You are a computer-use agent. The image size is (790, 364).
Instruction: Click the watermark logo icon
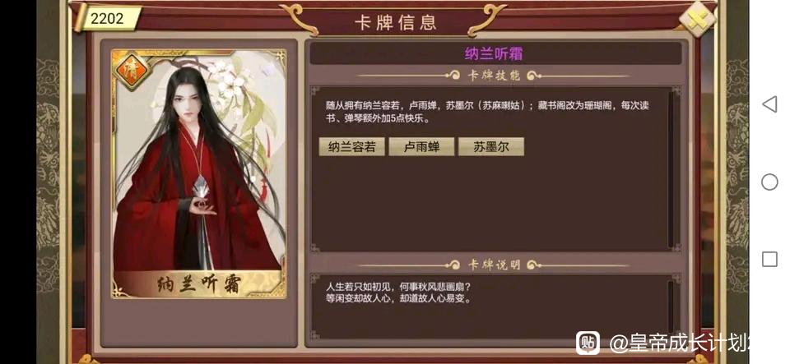tap(588, 343)
